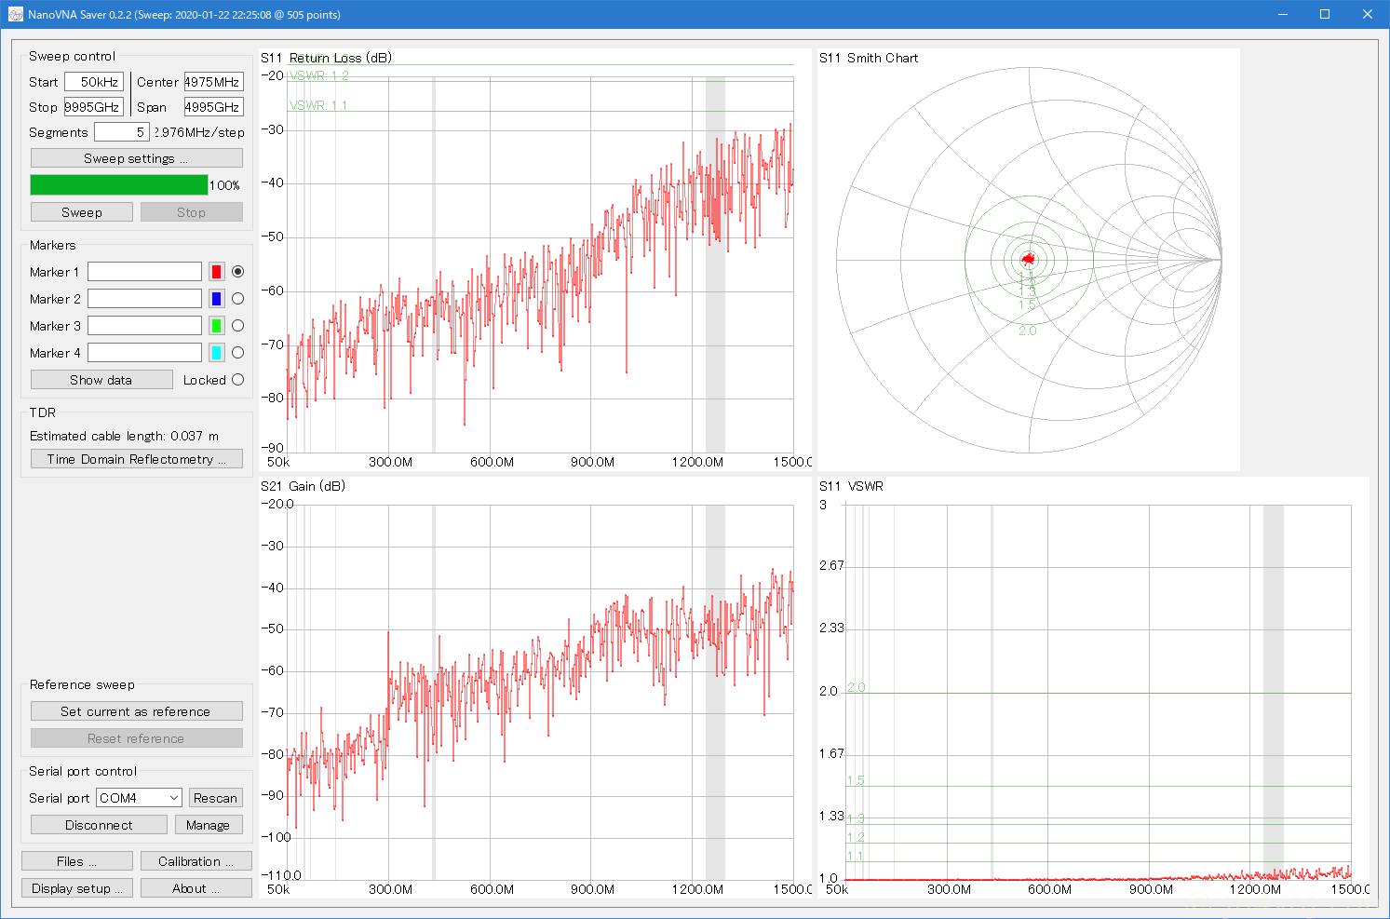Select the Marker 2 radio button
Image resolution: width=1390 pixels, height=919 pixels.
pyautogui.click(x=238, y=299)
